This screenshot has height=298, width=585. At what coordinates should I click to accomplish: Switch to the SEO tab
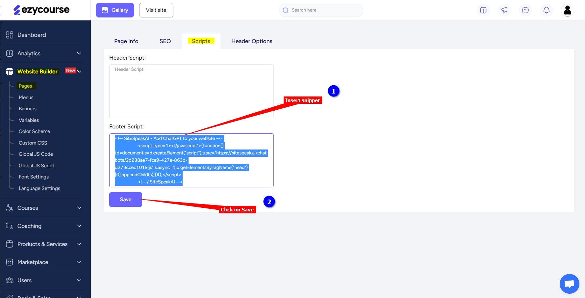[x=165, y=41]
